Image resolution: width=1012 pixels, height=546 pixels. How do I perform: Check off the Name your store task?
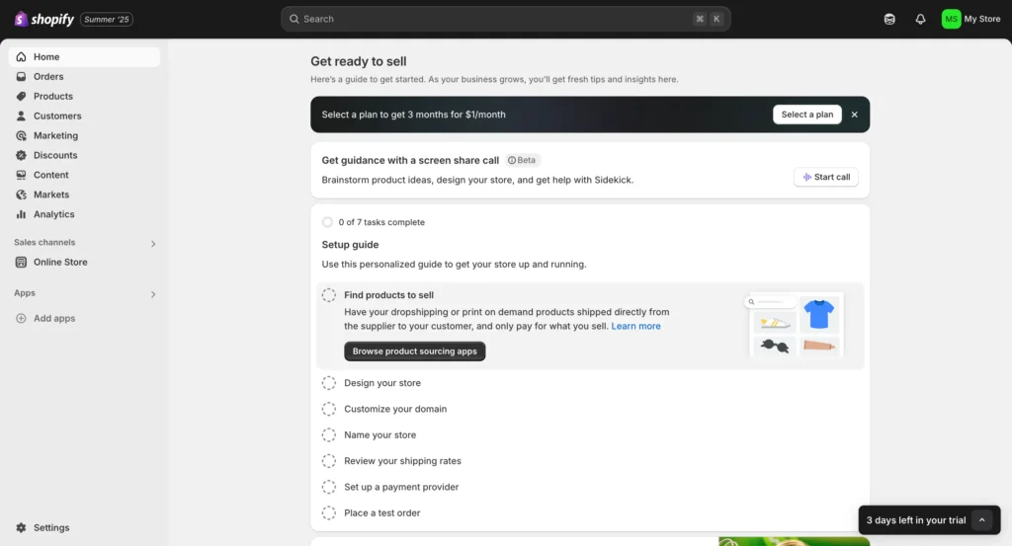[329, 435]
